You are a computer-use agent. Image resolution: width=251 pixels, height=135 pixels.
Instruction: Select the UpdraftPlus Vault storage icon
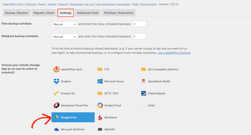[x=56, y=69]
